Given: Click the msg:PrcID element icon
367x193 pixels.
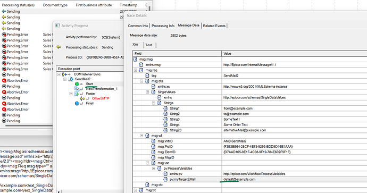Looking at the screenshot, I should (x=153, y=147).
